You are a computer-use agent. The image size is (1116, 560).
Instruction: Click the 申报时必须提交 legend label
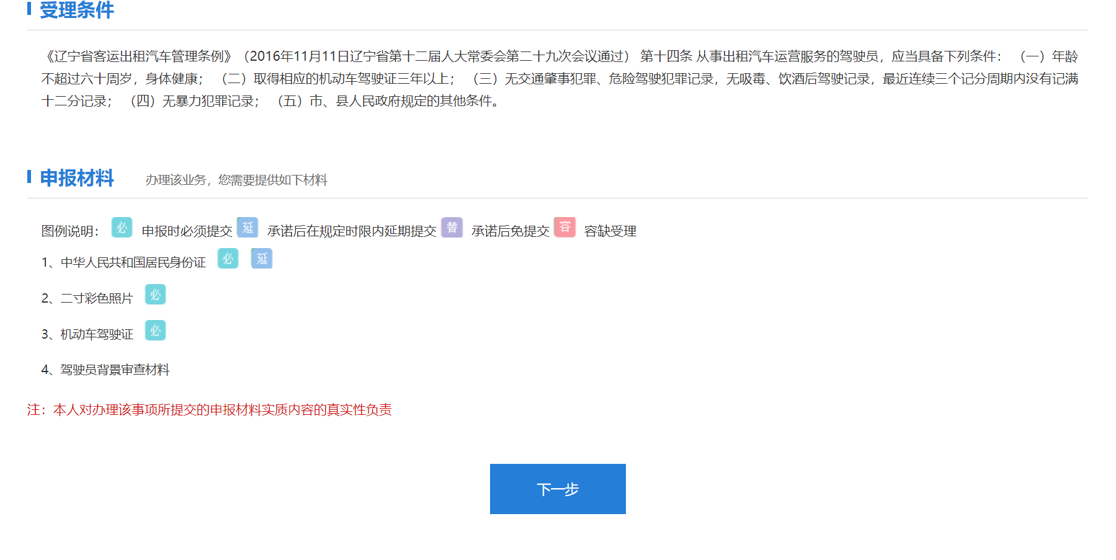point(187,231)
